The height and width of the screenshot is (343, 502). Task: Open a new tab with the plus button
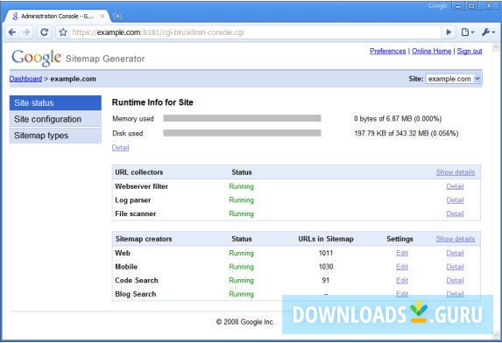click(x=117, y=16)
